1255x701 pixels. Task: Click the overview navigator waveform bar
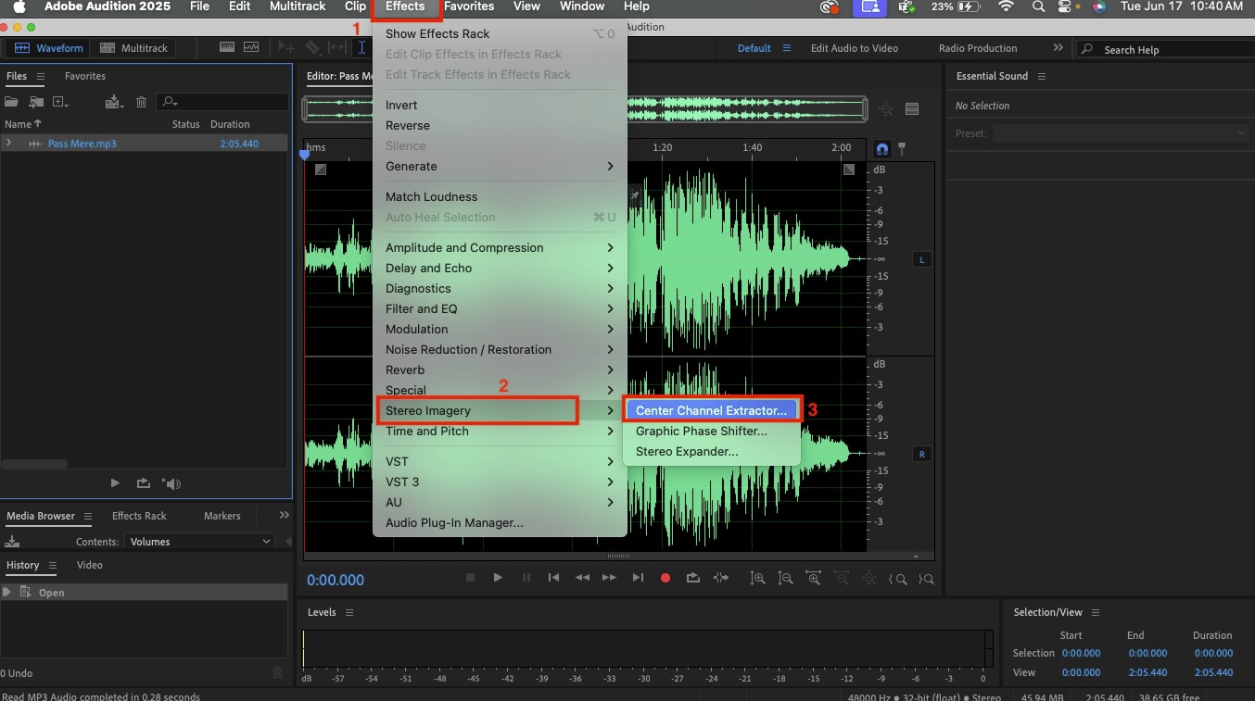pyautogui.click(x=585, y=109)
